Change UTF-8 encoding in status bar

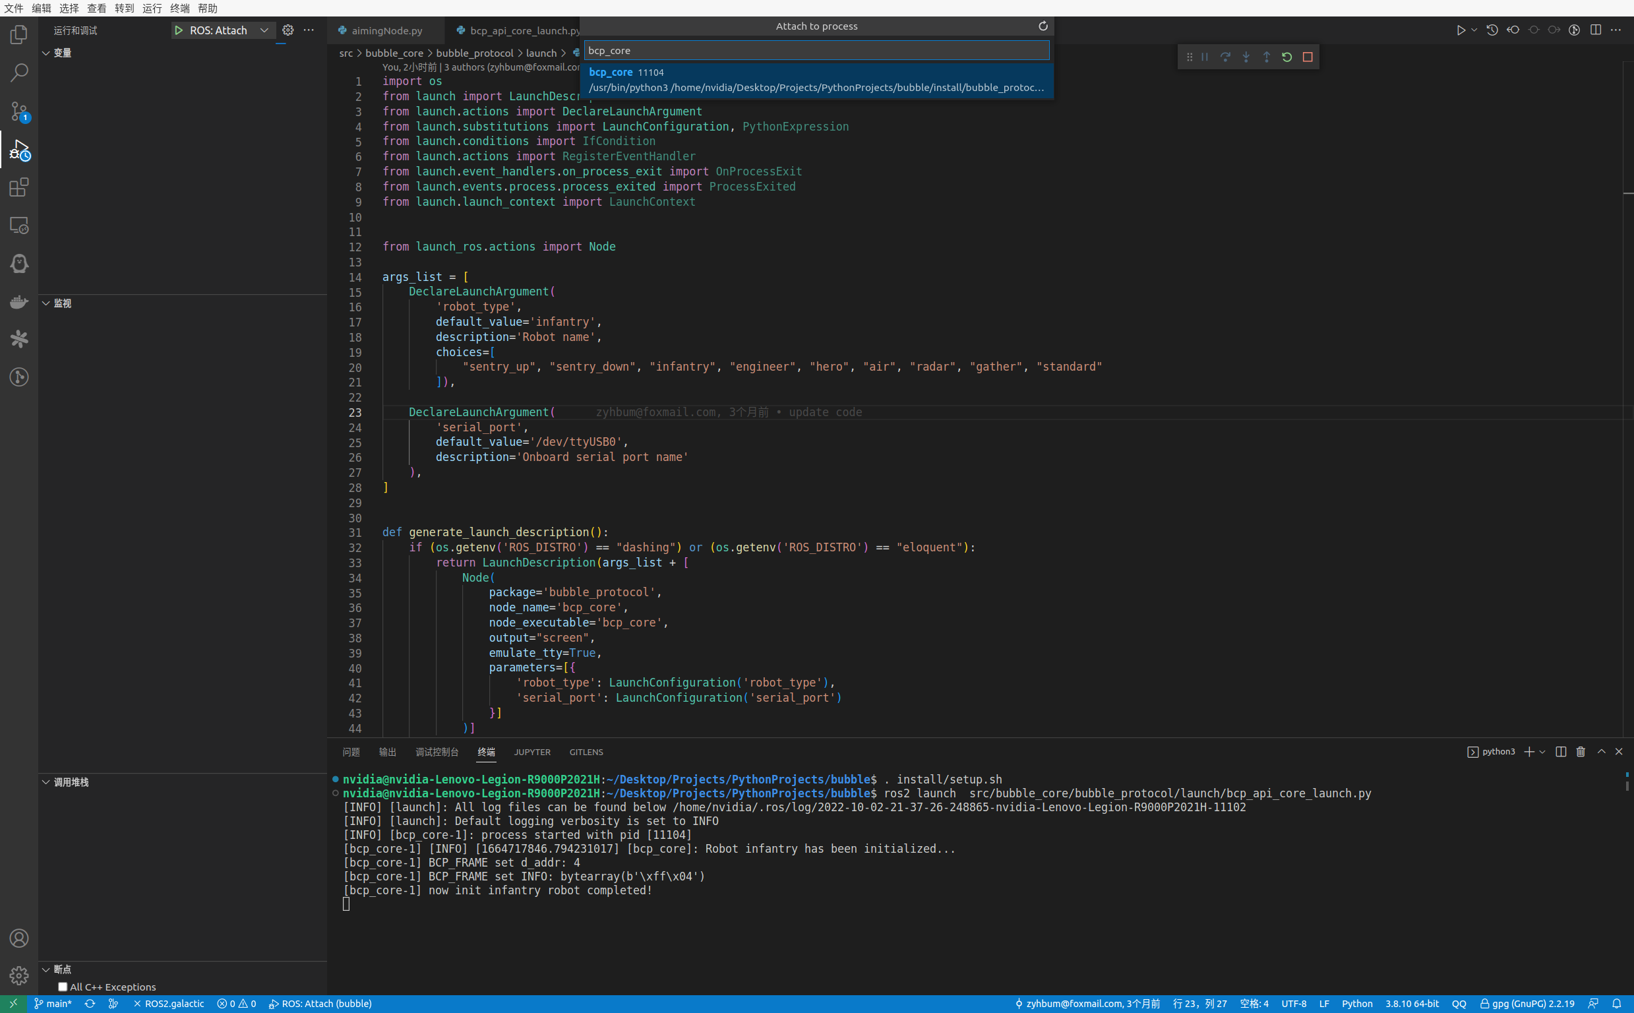tap(1294, 1004)
